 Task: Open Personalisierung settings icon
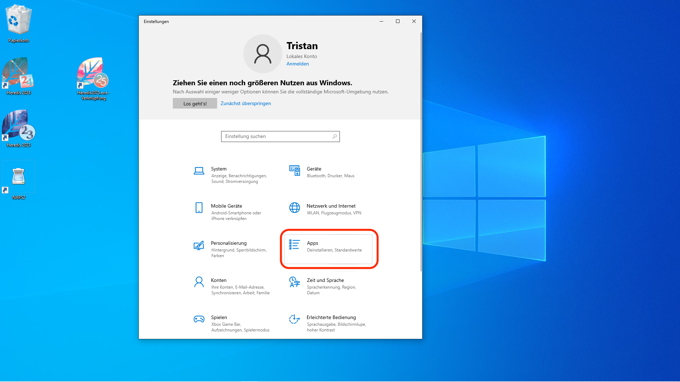[199, 245]
